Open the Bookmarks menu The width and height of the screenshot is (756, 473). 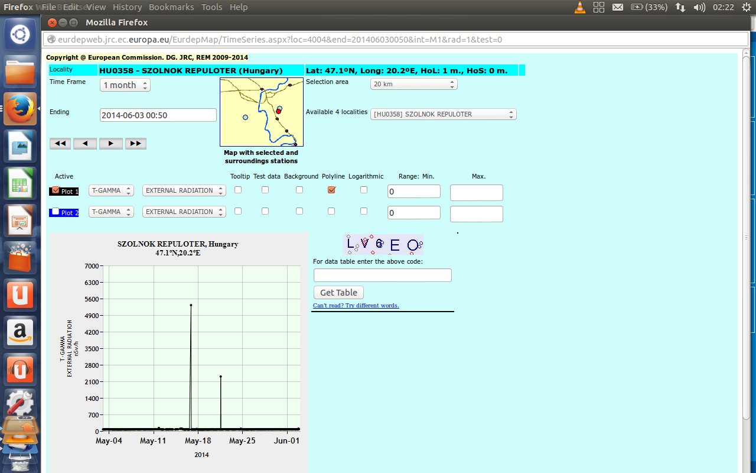pos(171,7)
